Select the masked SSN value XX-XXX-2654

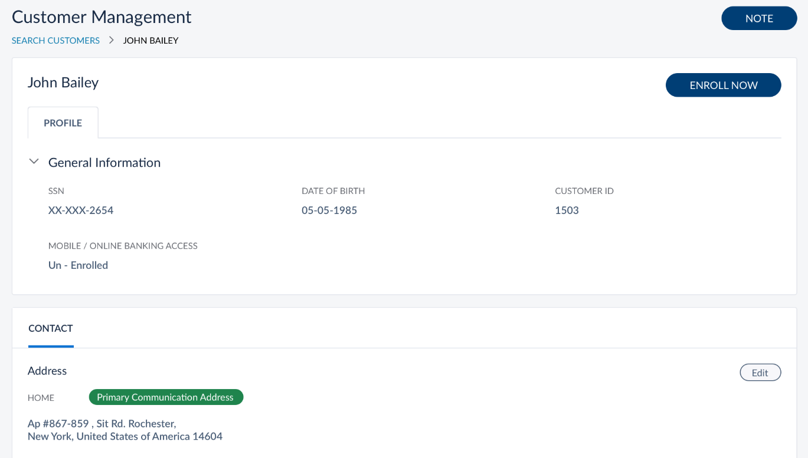pyautogui.click(x=81, y=210)
